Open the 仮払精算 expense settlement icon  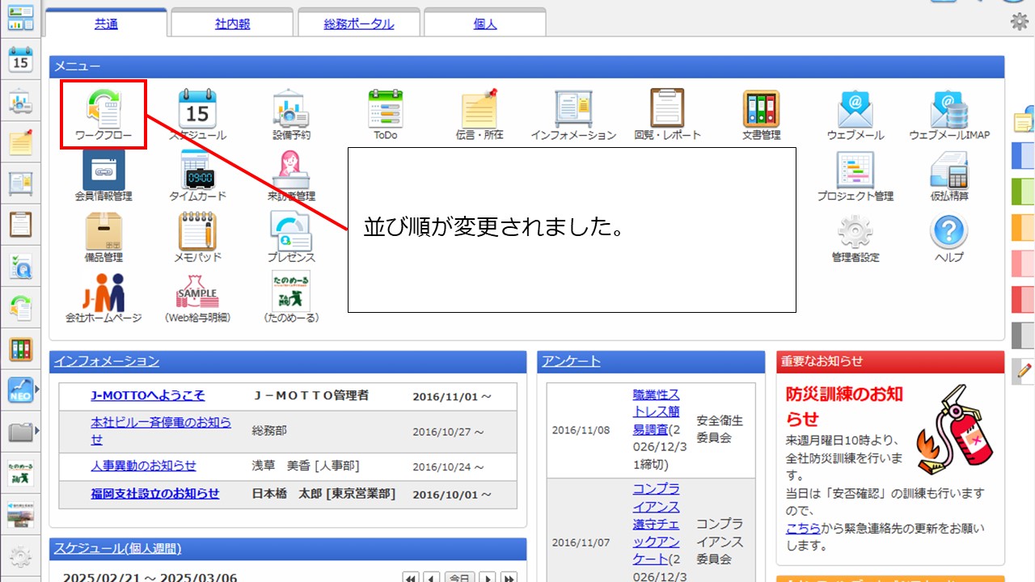(948, 175)
